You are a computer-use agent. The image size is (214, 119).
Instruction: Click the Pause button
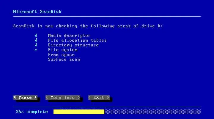point(25,97)
